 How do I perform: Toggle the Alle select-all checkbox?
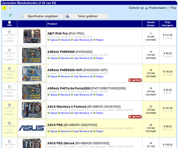tap(9, 22)
